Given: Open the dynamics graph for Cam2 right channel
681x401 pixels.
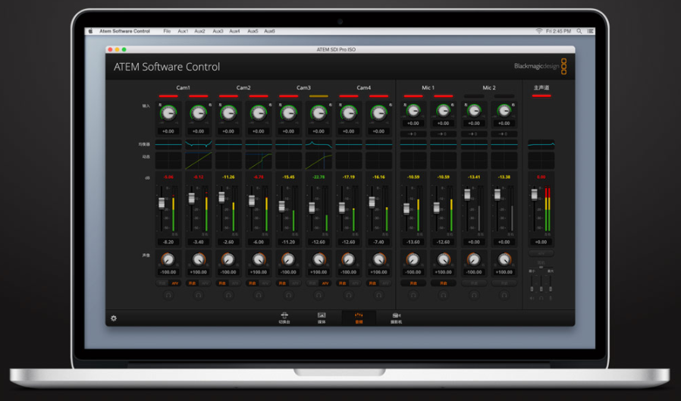Looking at the screenshot, I should coord(259,160).
